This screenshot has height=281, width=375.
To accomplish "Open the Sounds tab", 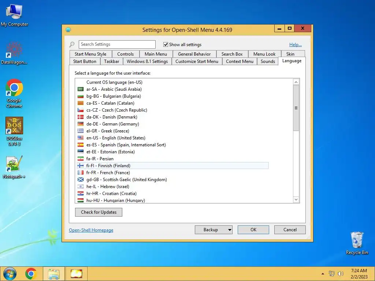I will (x=268, y=61).
